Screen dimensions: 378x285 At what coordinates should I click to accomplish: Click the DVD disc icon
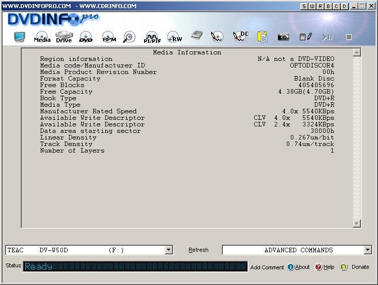(x=86, y=37)
